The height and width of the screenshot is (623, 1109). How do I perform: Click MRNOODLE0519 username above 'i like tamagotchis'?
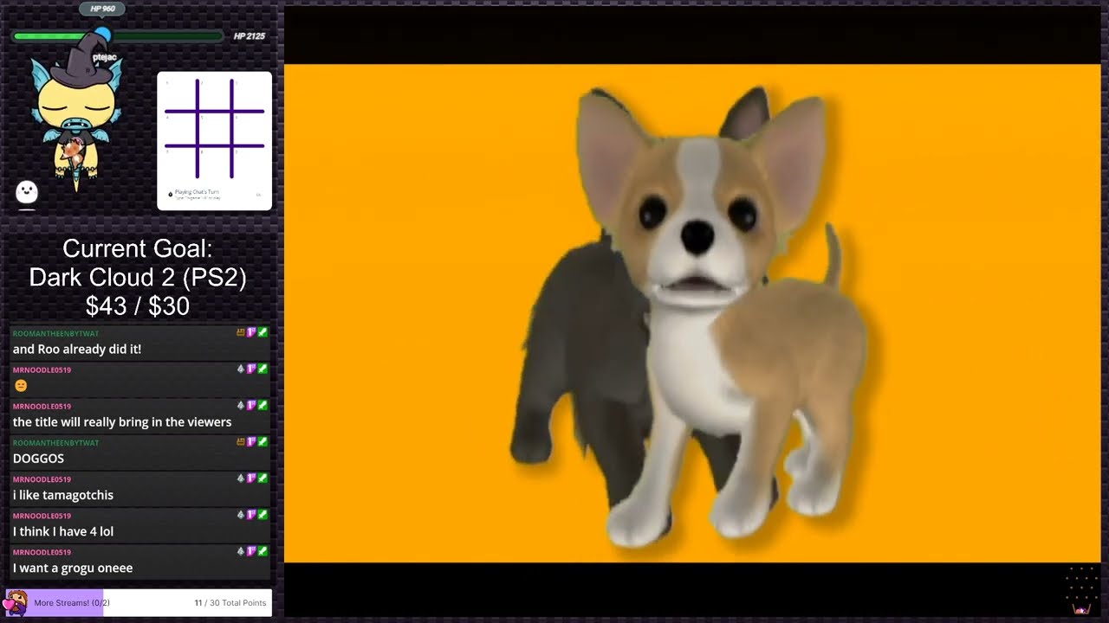42,478
